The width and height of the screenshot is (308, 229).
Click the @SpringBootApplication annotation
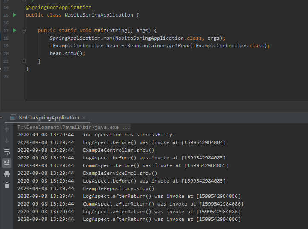(59, 7)
